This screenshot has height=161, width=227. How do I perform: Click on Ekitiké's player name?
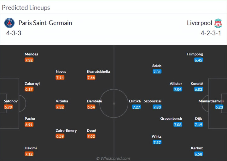coord(135,101)
